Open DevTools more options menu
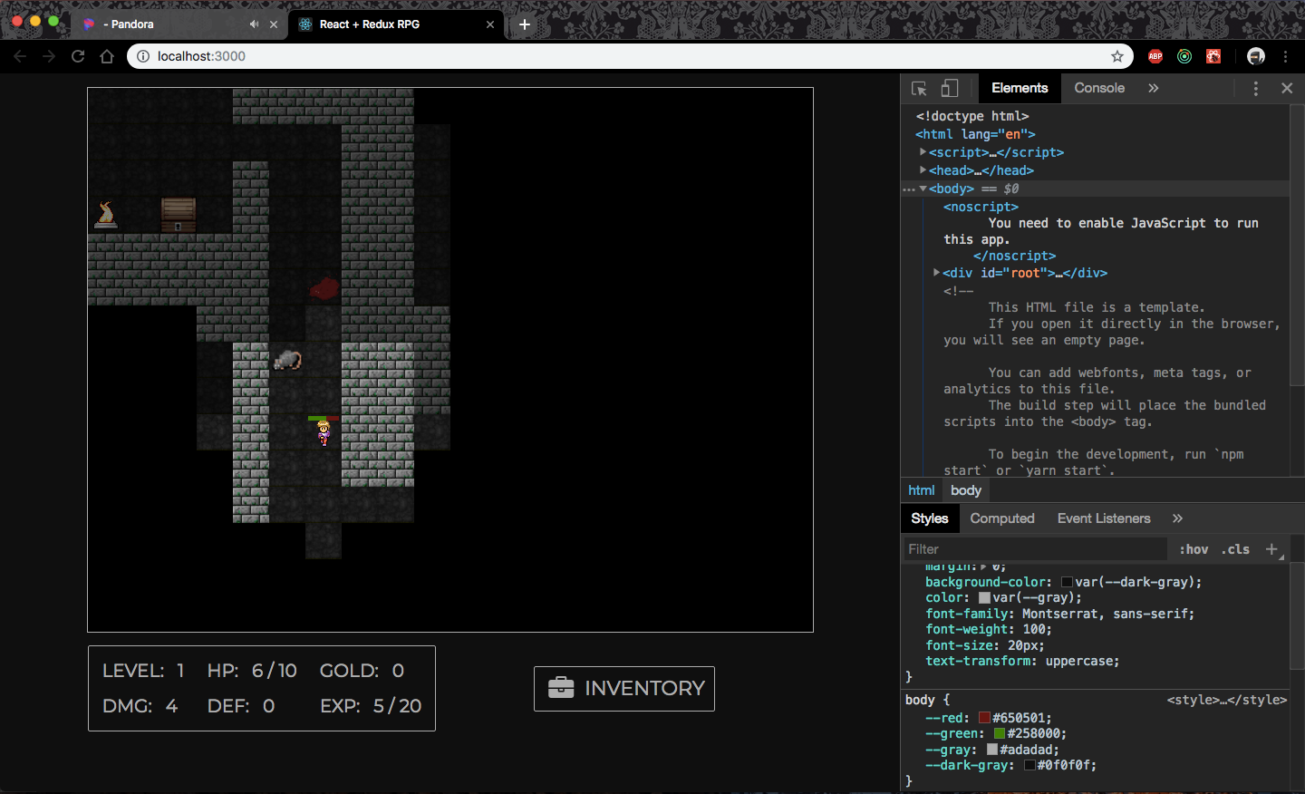This screenshot has width=1305, height=794. pyautogui.click(x=1255, y=88)
